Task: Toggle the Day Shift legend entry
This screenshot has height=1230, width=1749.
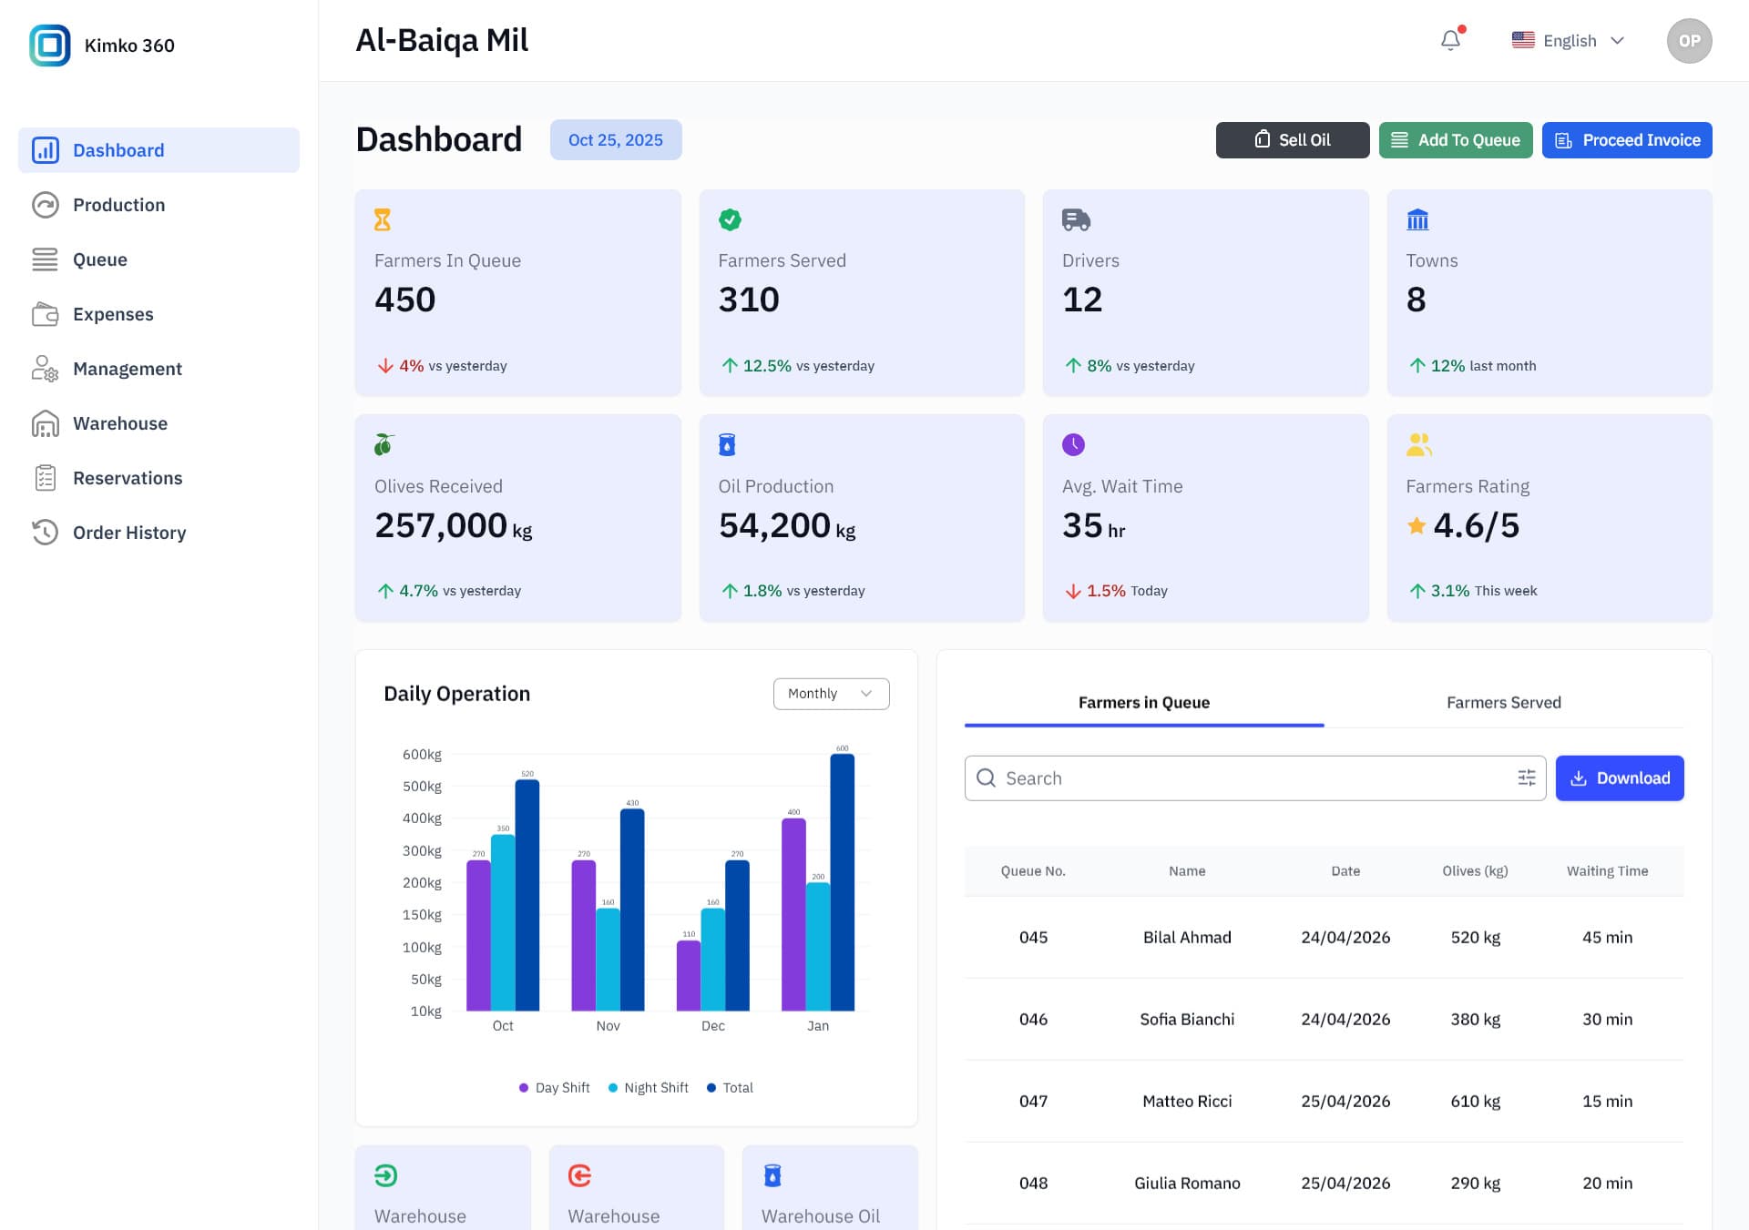Action: (554, 1087)
